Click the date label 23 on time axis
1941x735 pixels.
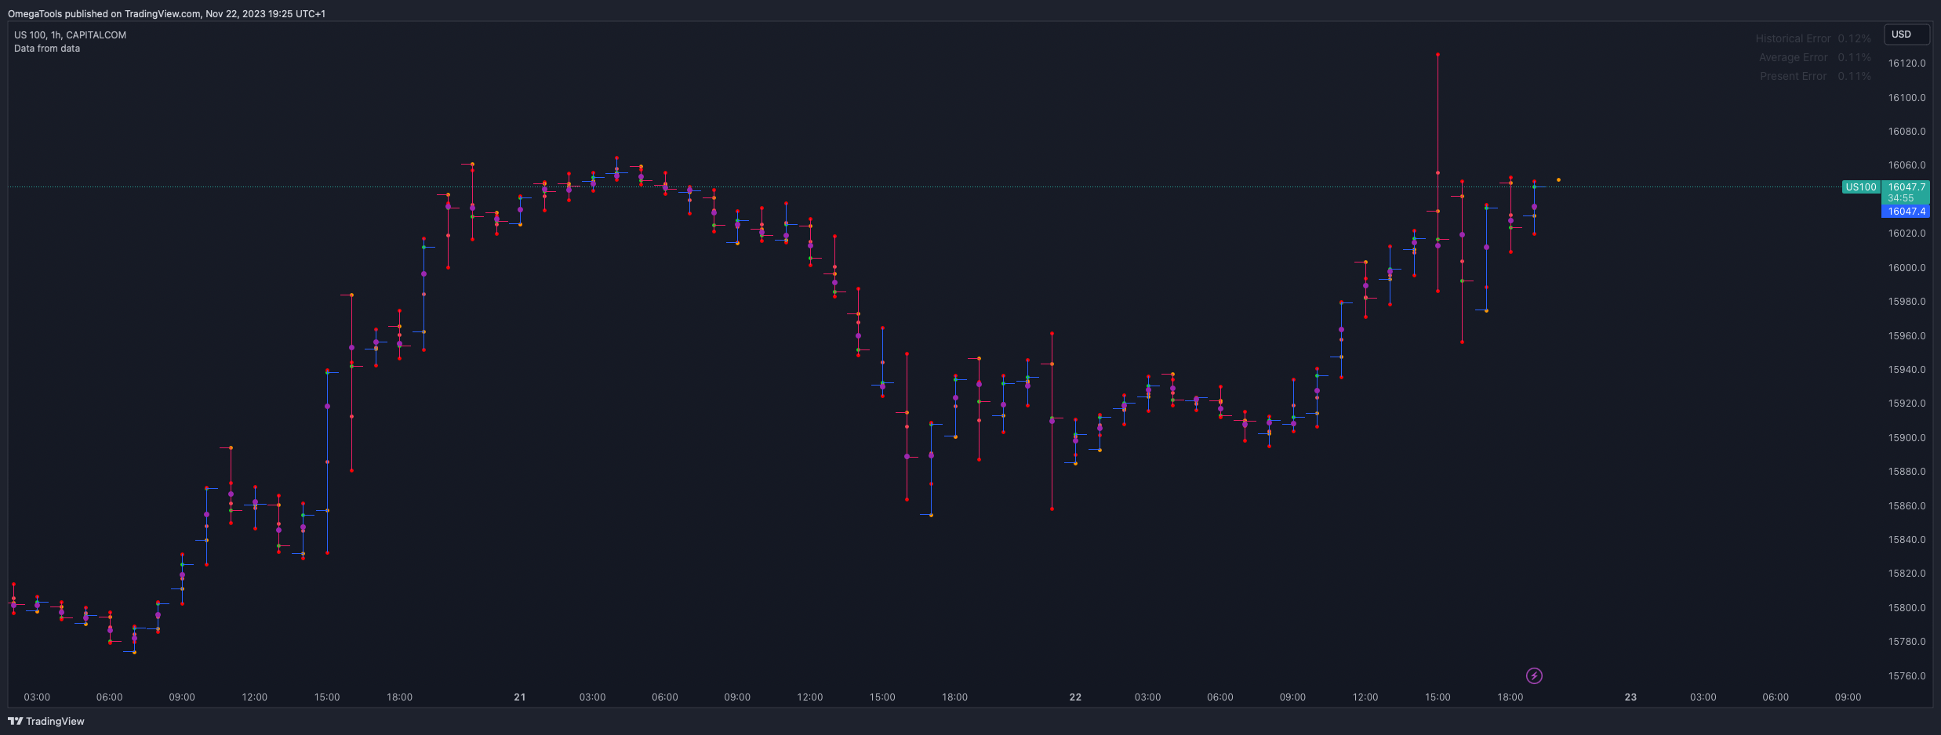point(1630,697)
